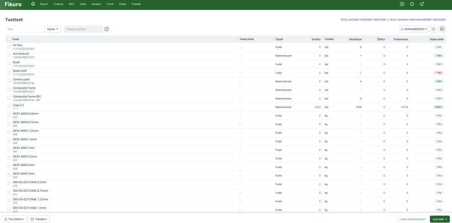Follow link Siirry vanhaan tuotteiden näkymään

[x=363, y=19]
